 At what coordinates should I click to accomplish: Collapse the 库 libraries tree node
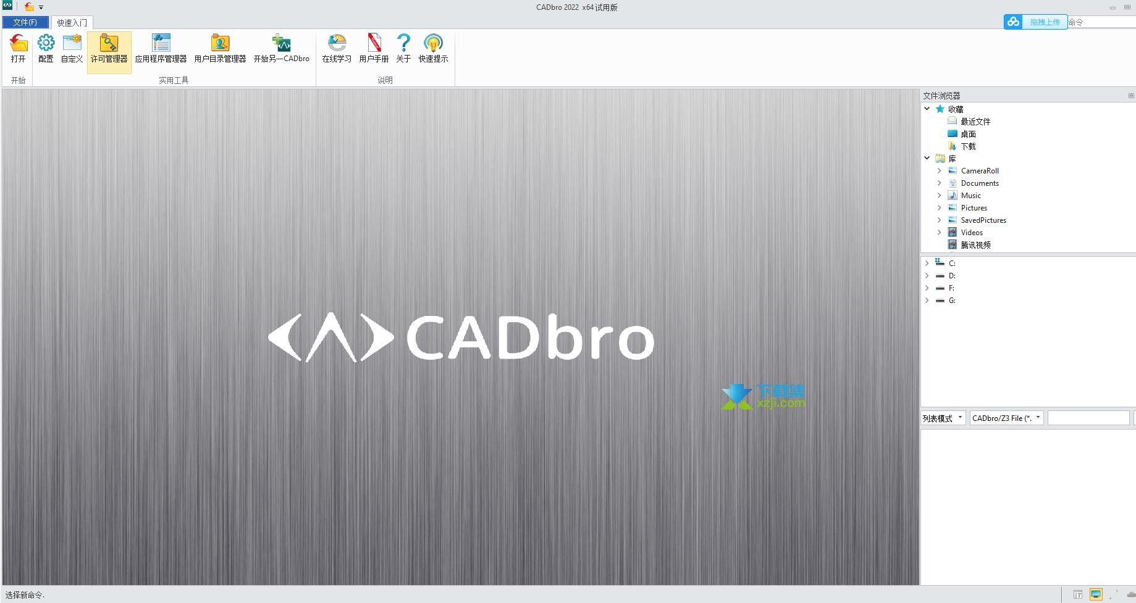(x=927, y=158)
